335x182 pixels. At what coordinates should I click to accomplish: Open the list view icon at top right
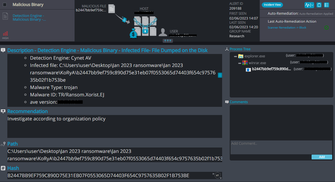click(x=327, y=5)
